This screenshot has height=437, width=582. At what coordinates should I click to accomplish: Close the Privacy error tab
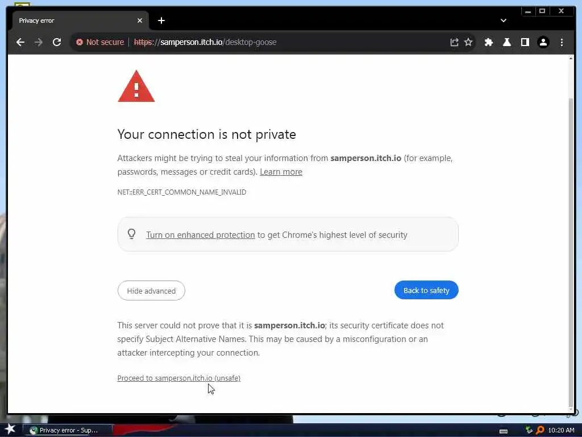[140, 20]
